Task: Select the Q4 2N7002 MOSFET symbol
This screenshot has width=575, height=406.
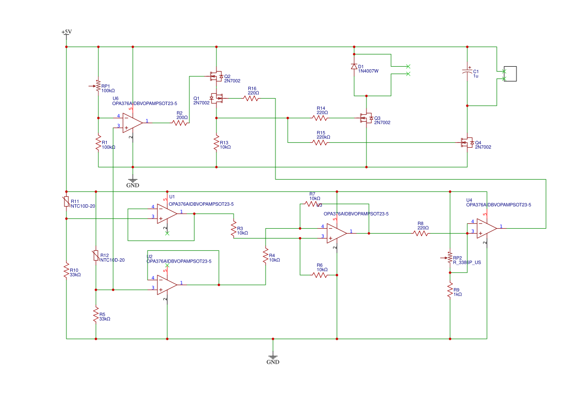Action: coord(467,142)
